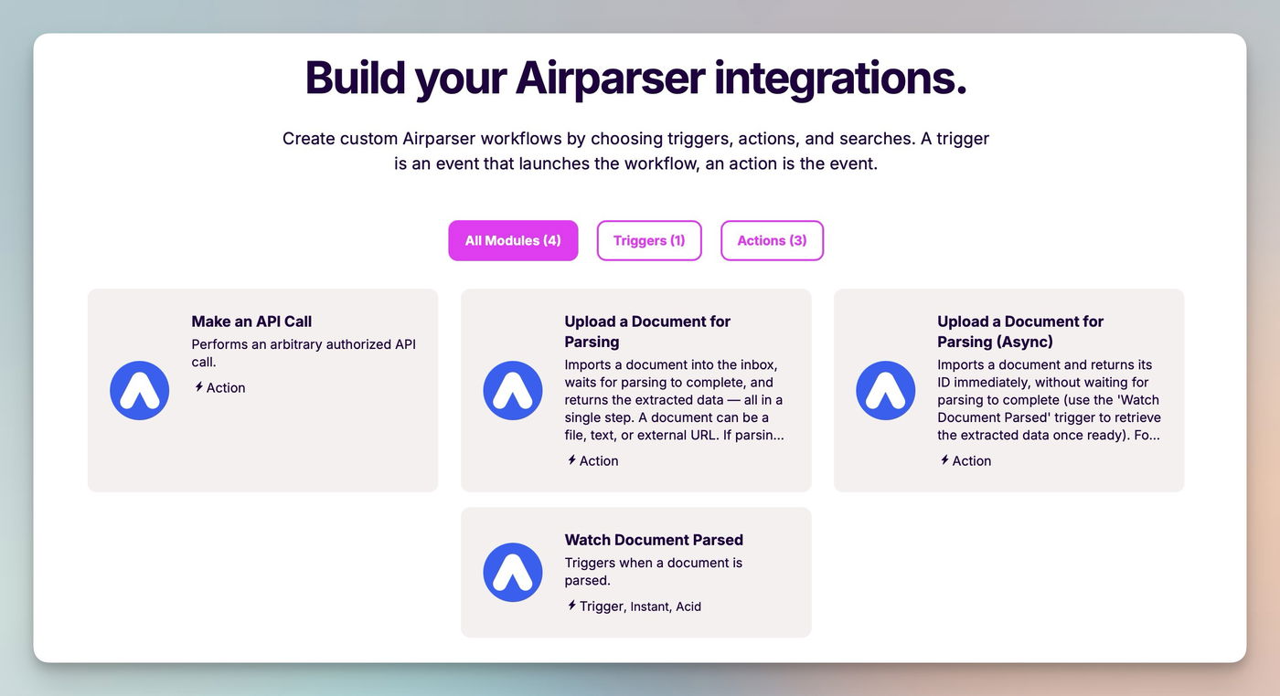Click the 'Trigger, Instant, Acid' label
The width and height of the screenshot is (1280, 696).
coord(640,606)
